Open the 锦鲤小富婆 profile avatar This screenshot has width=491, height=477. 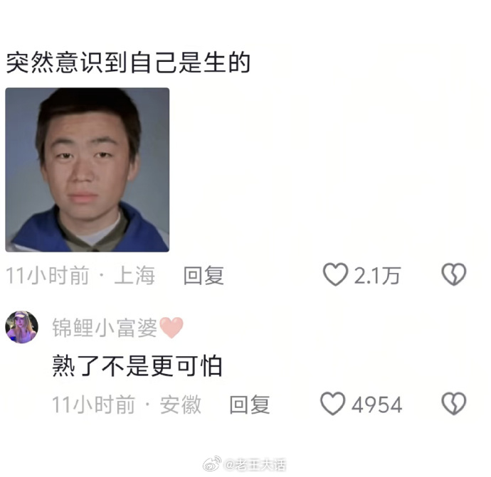21,327
